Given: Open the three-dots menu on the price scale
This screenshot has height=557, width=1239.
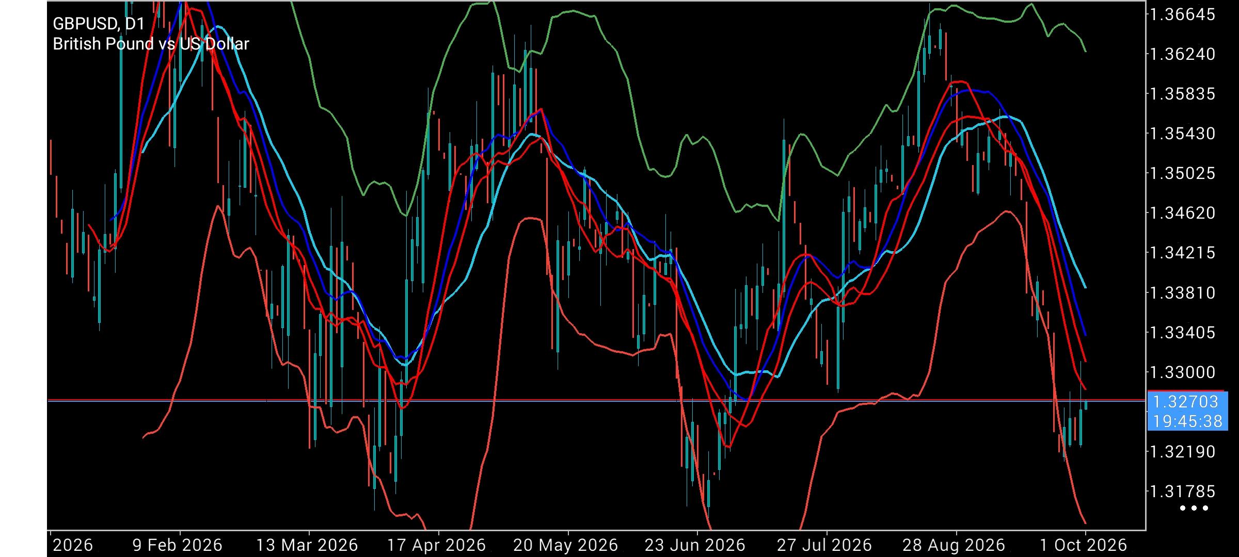Looking at the screenshot, I should (1195, 509).
